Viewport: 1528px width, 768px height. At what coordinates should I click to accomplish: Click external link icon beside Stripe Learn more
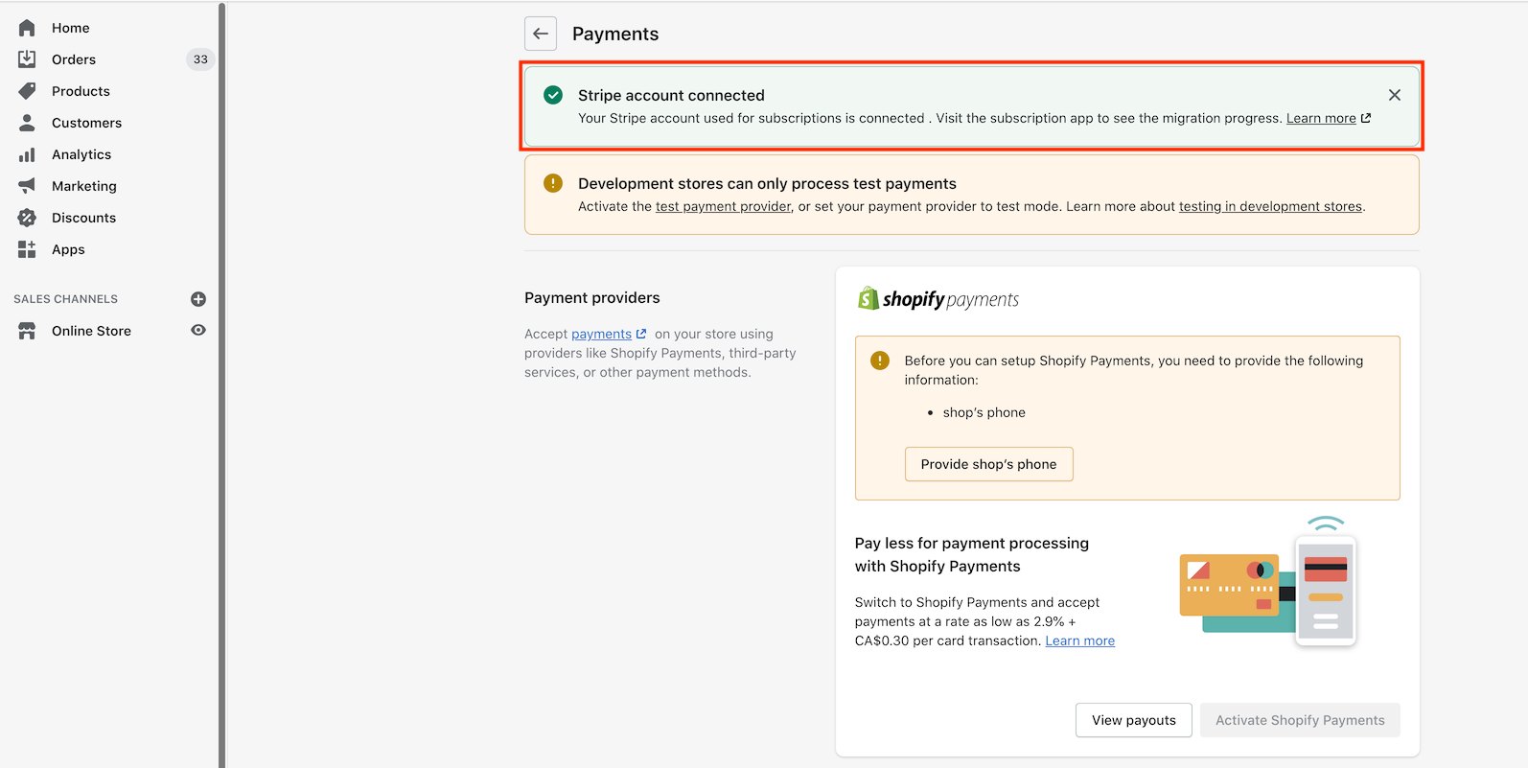click(1366, 118)
